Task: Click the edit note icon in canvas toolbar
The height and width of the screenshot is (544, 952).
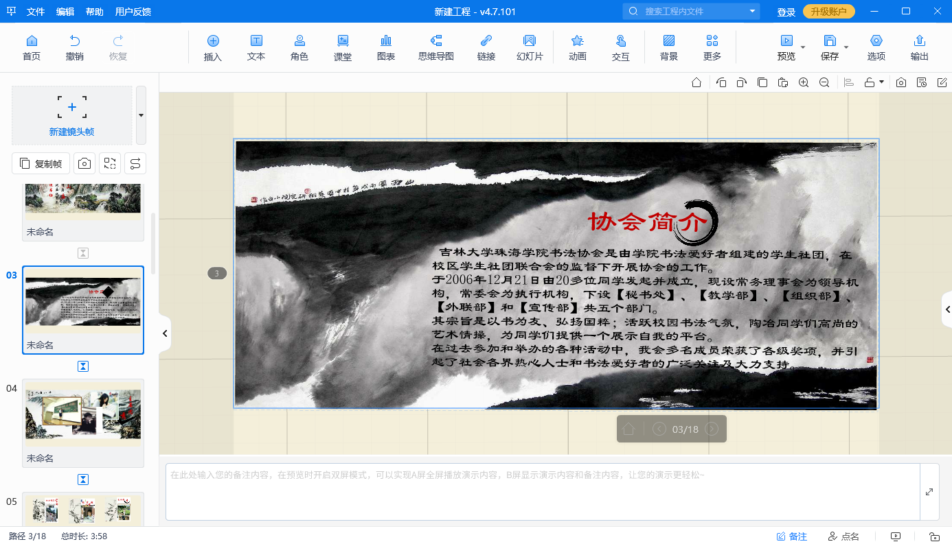Action: pos(942,82)
